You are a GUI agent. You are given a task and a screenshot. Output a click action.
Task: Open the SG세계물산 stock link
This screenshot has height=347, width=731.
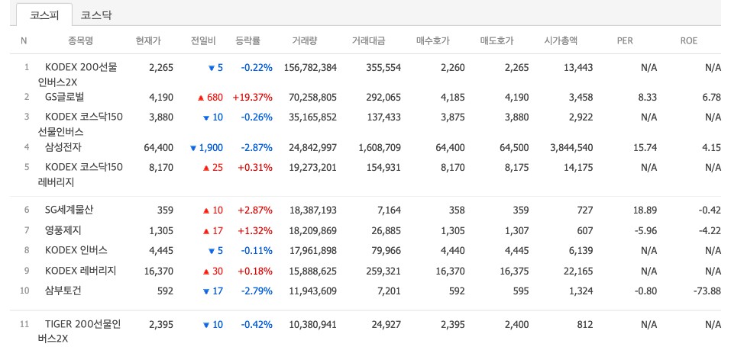69,210
